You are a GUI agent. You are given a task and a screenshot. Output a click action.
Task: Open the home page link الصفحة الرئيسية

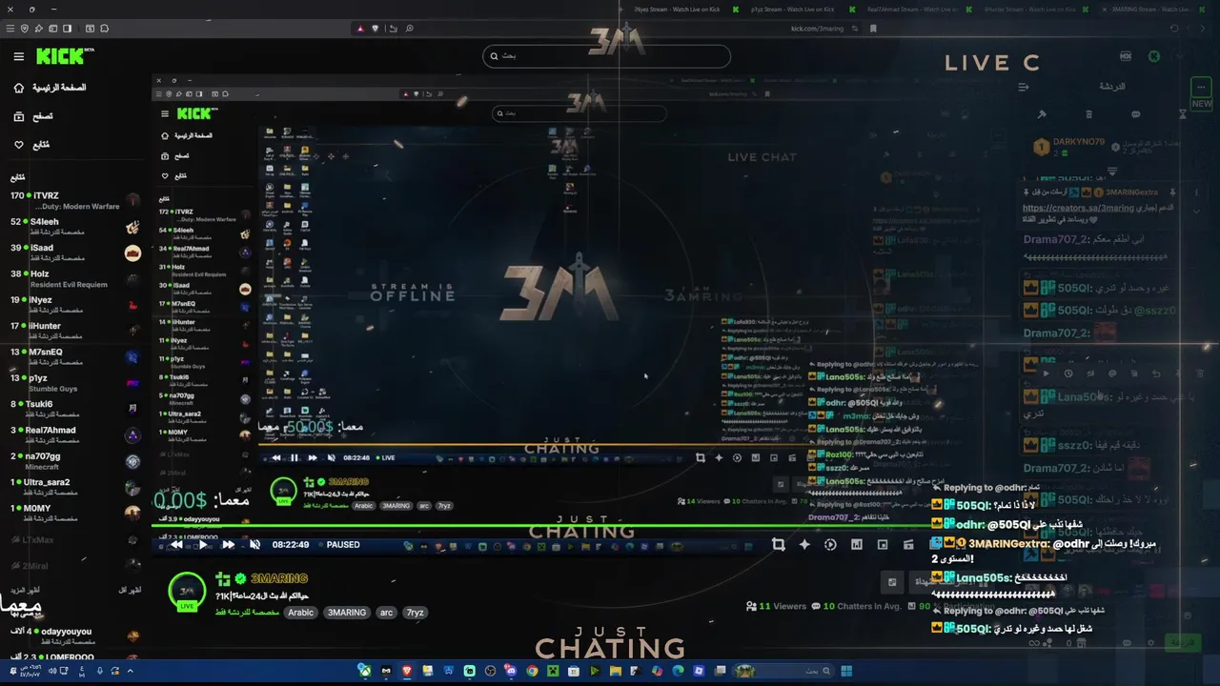point(51,88)
